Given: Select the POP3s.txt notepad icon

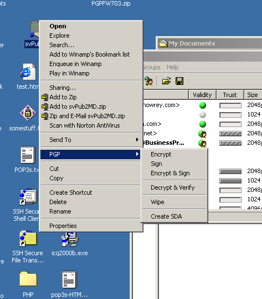Looking at the screenshot, I should click(x=28, y=154).
